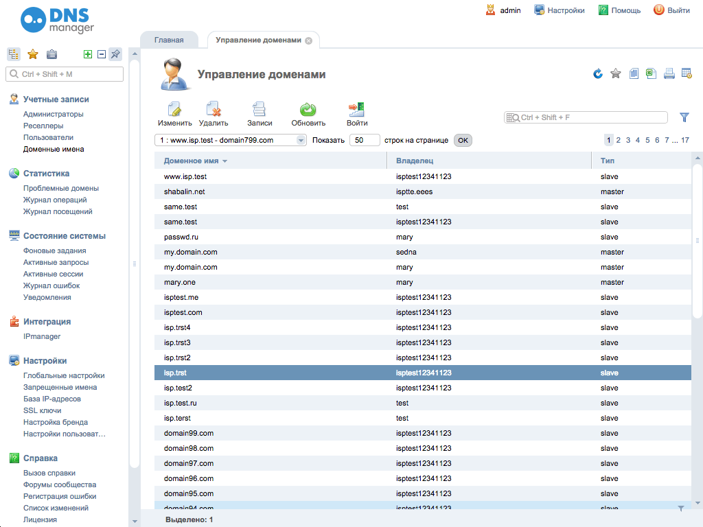This screenshot has height=527, width=703.
Task: Switch to the Главная tab
Action: coord(169,40)
